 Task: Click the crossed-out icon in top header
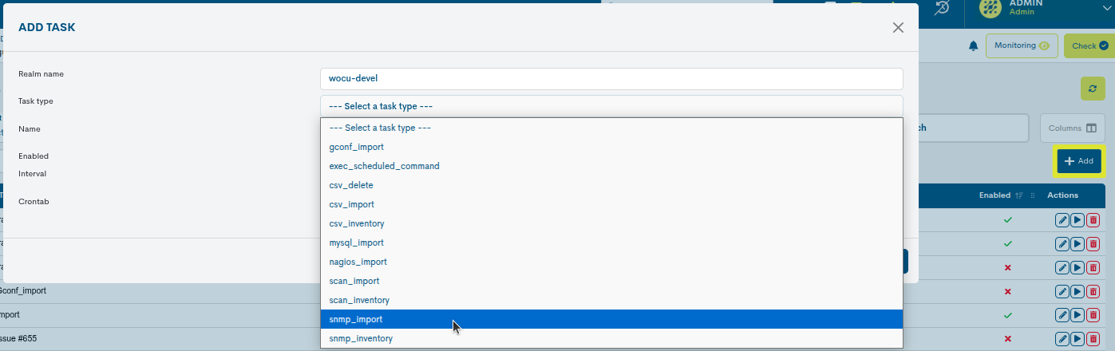943,7
